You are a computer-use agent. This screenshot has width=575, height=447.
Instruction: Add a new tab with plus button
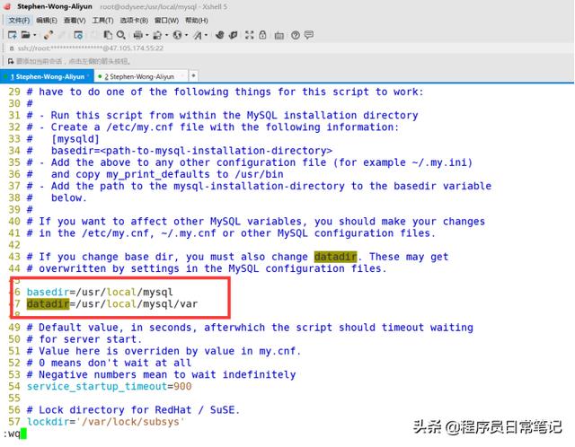click(193, 75)
